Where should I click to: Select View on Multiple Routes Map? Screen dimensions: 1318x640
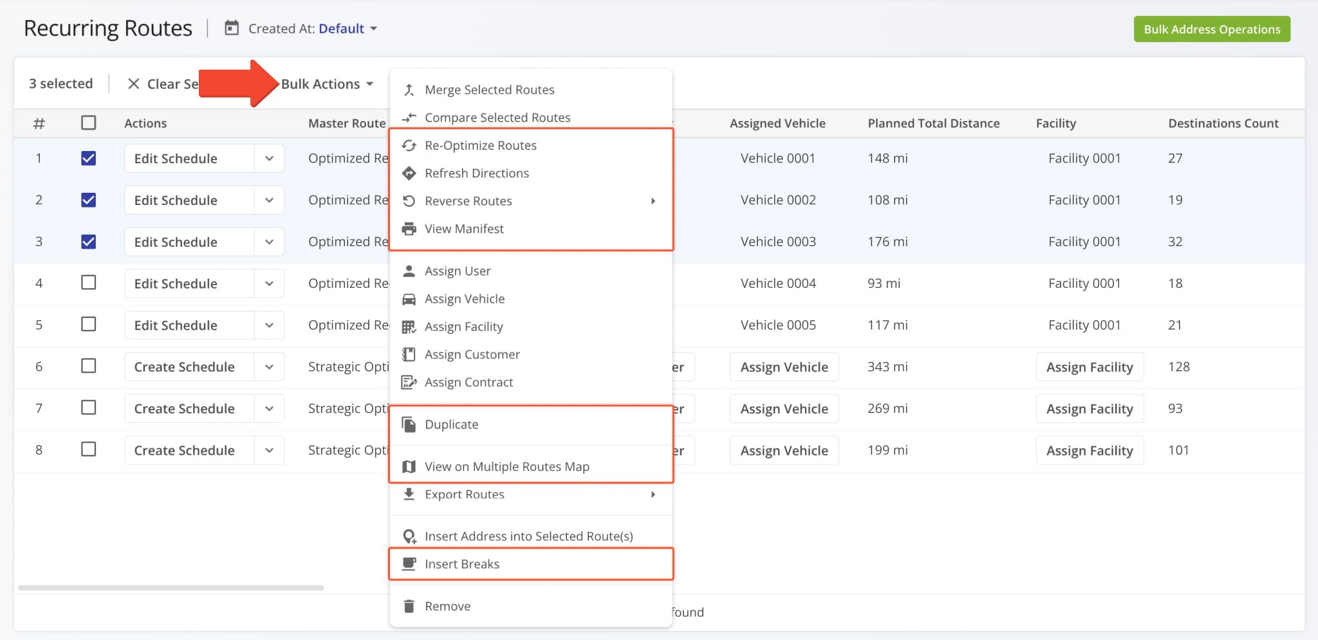(531, 467)
